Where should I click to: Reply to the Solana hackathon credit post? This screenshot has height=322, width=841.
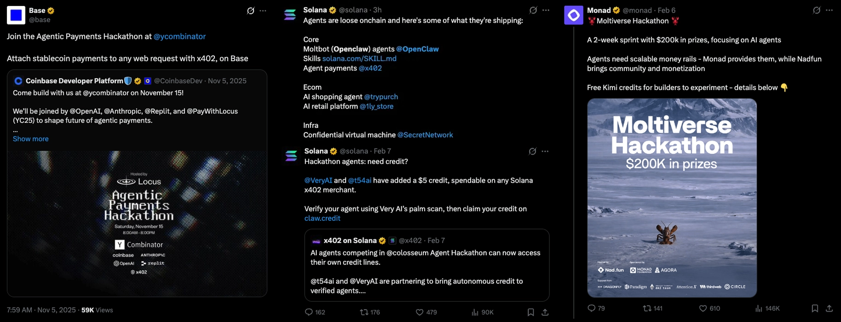[x=309, y=312]
